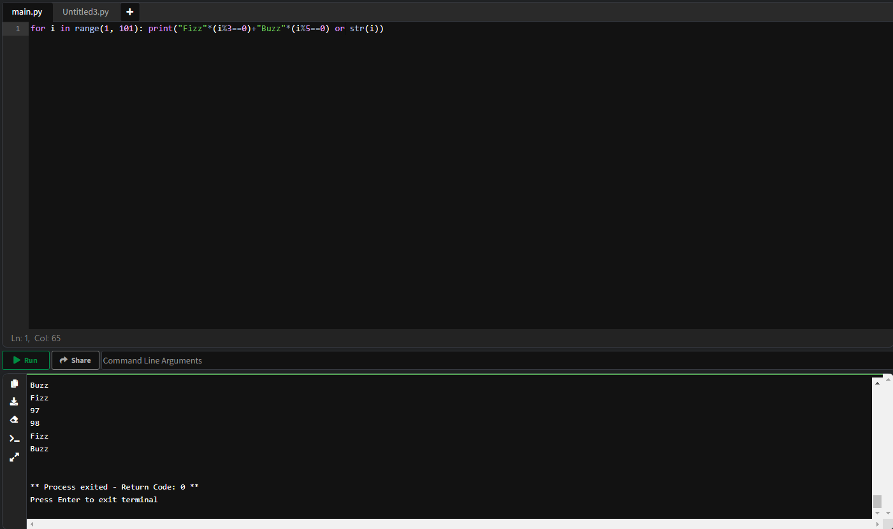Click the green Run play icon

(x=17, y=360)
